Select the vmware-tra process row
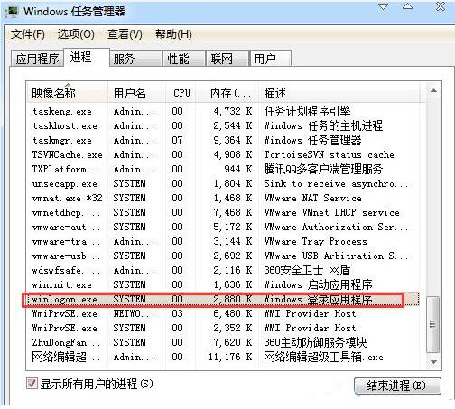This screenshot has height=409, width=455. point(223,241)
